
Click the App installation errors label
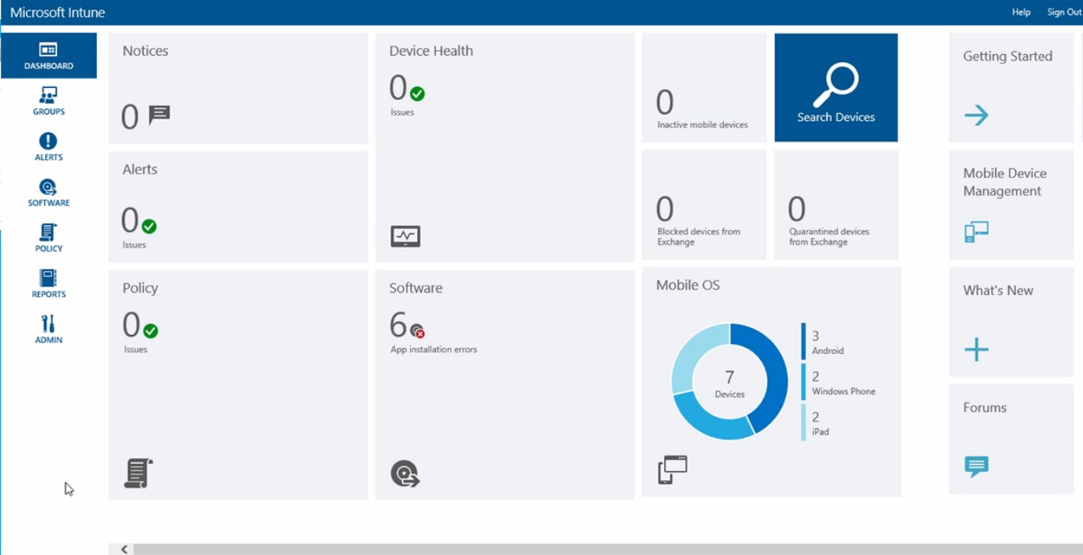tap(434, 349)
